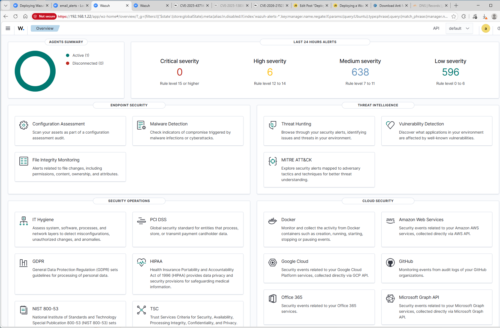Open Low severity alerts count 596

click(x=450, y=72)
